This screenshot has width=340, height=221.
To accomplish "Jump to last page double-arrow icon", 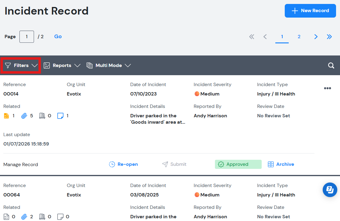I will click(x=329, y=37).
